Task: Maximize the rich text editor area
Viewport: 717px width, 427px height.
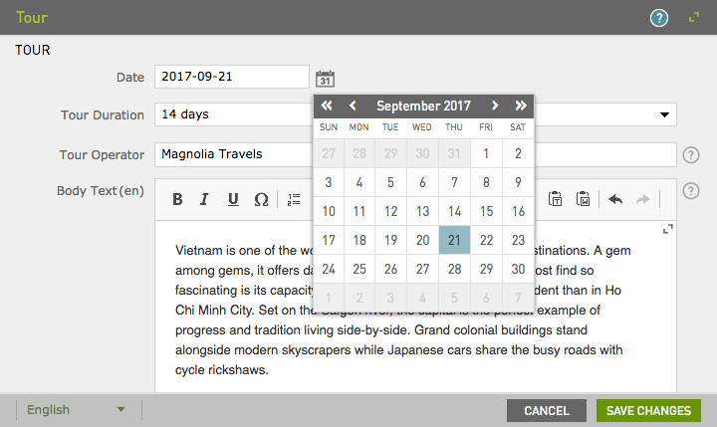Action: tap(668, 230)
